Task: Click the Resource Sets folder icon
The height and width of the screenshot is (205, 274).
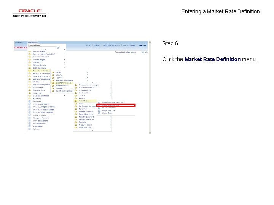Action: coord(76,128)
